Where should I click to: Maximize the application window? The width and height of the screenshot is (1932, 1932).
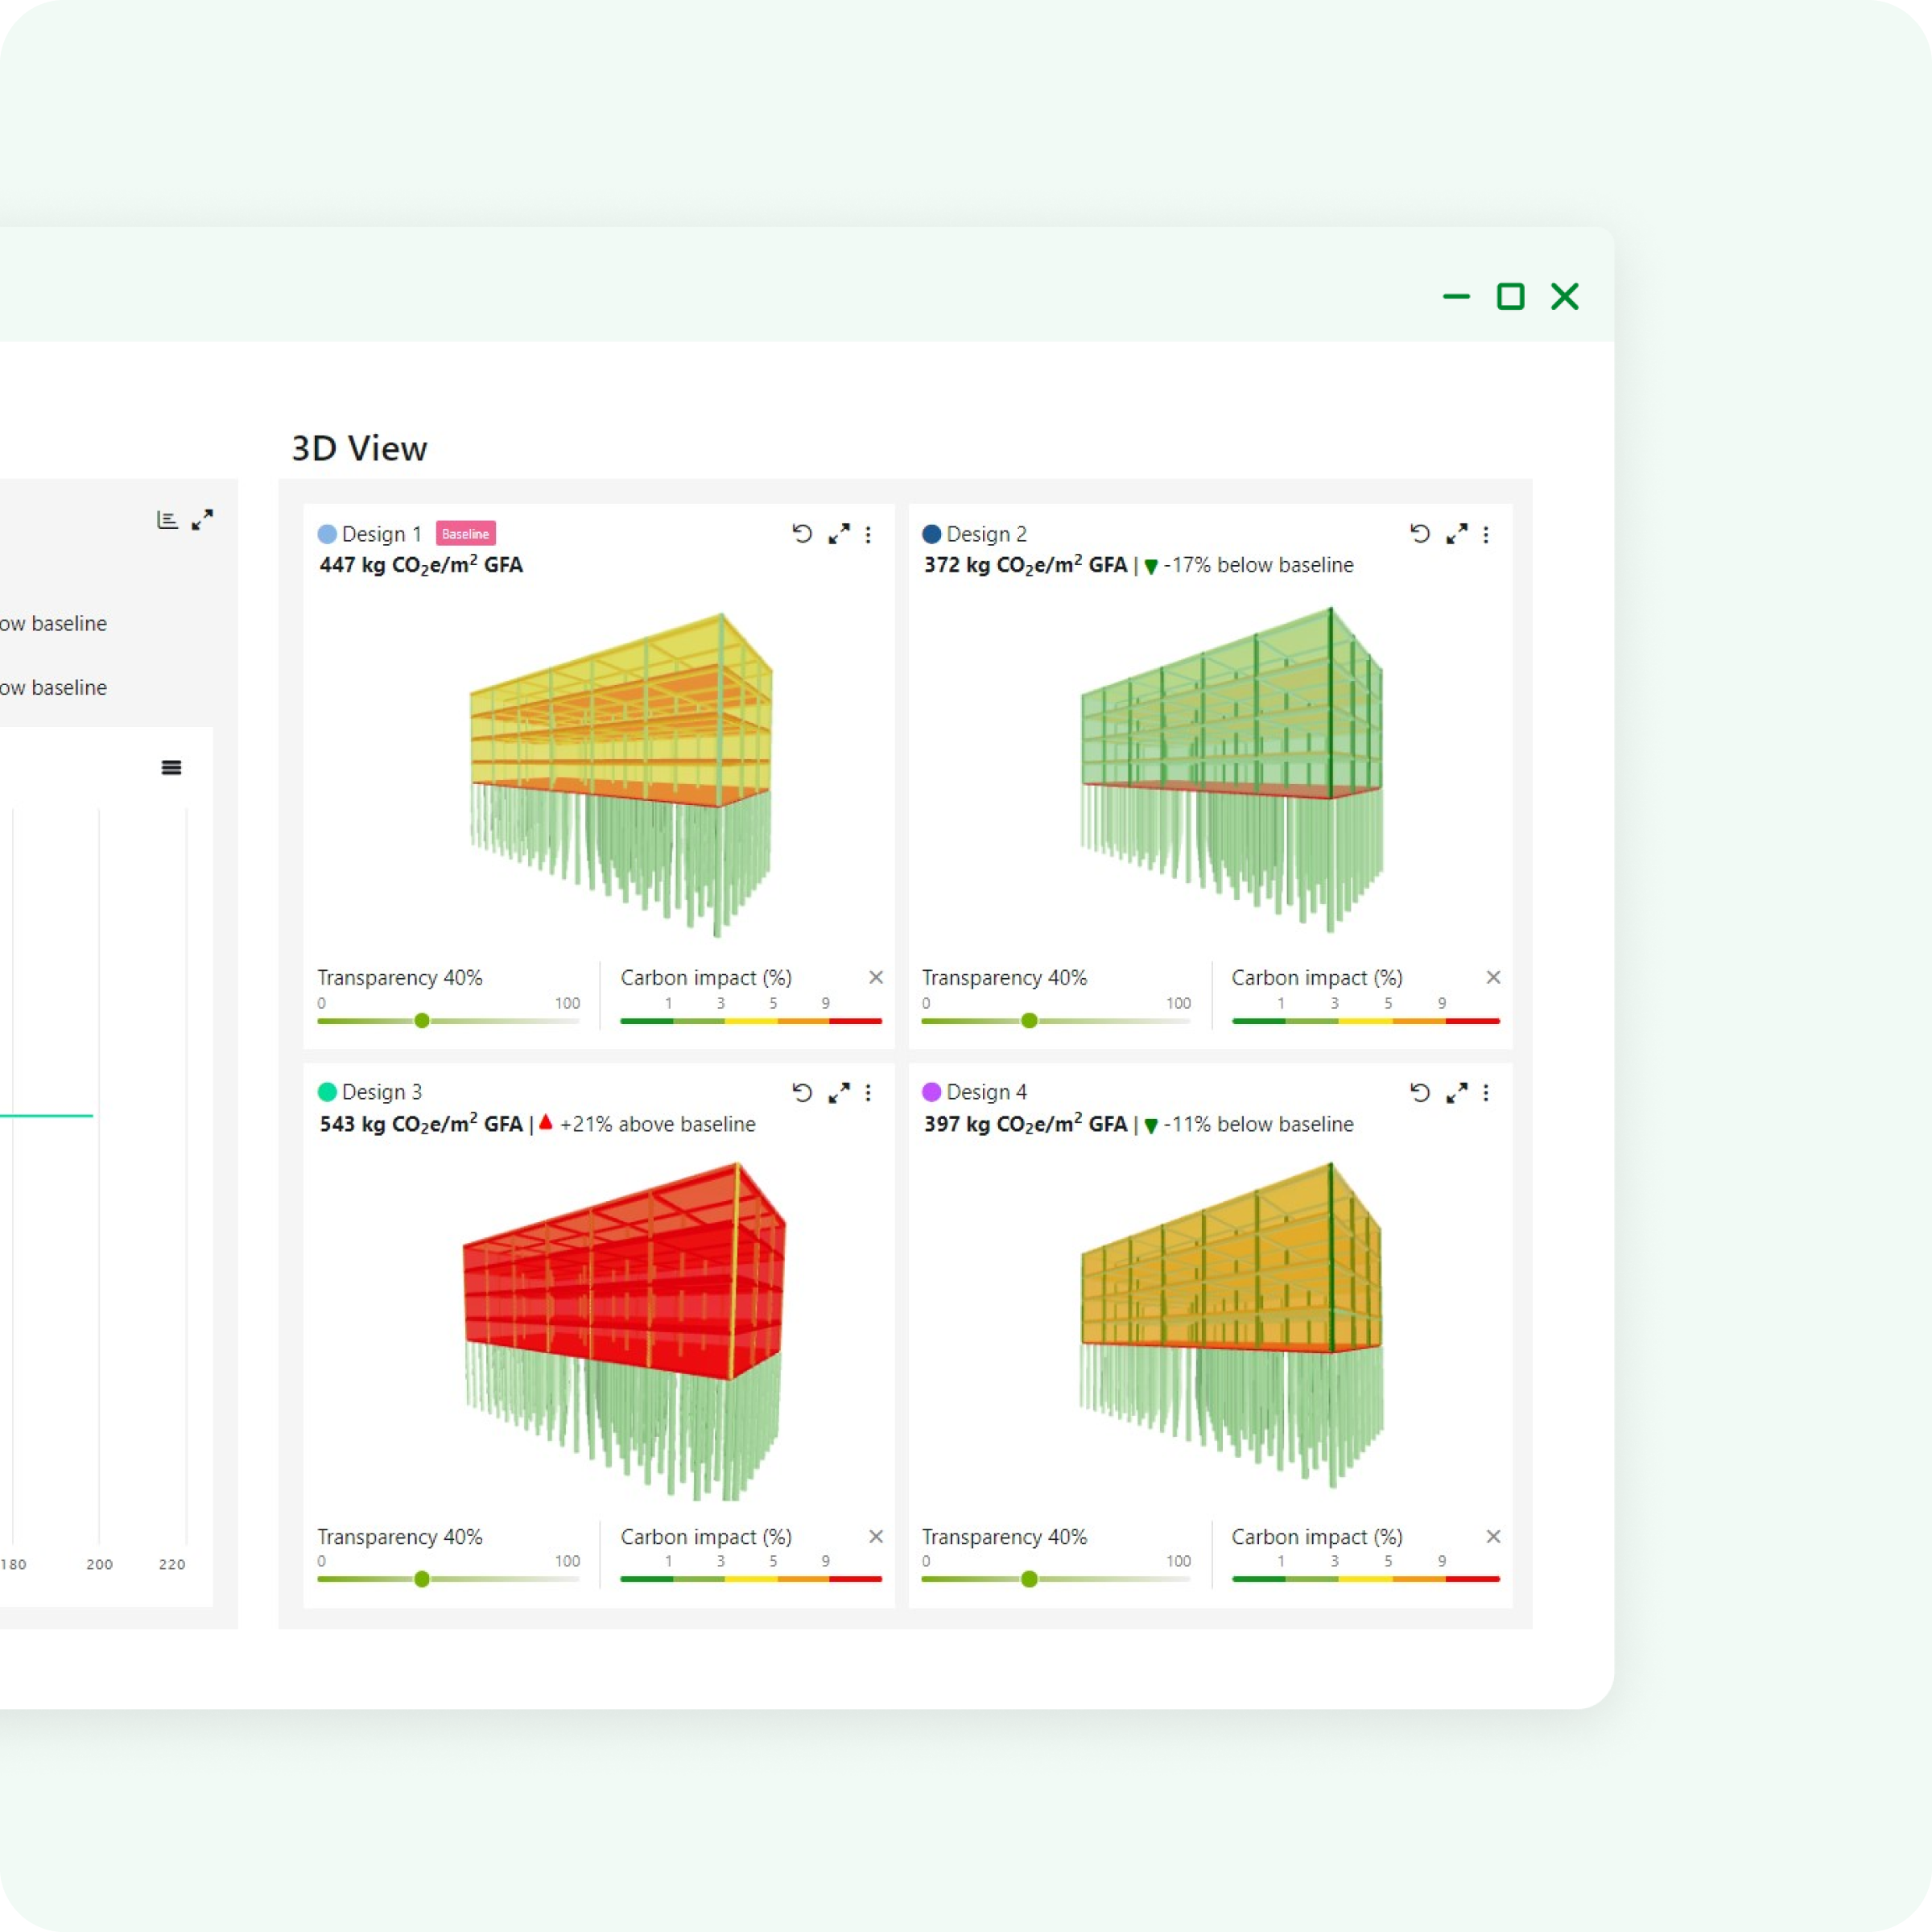[x=1510, y=296]
